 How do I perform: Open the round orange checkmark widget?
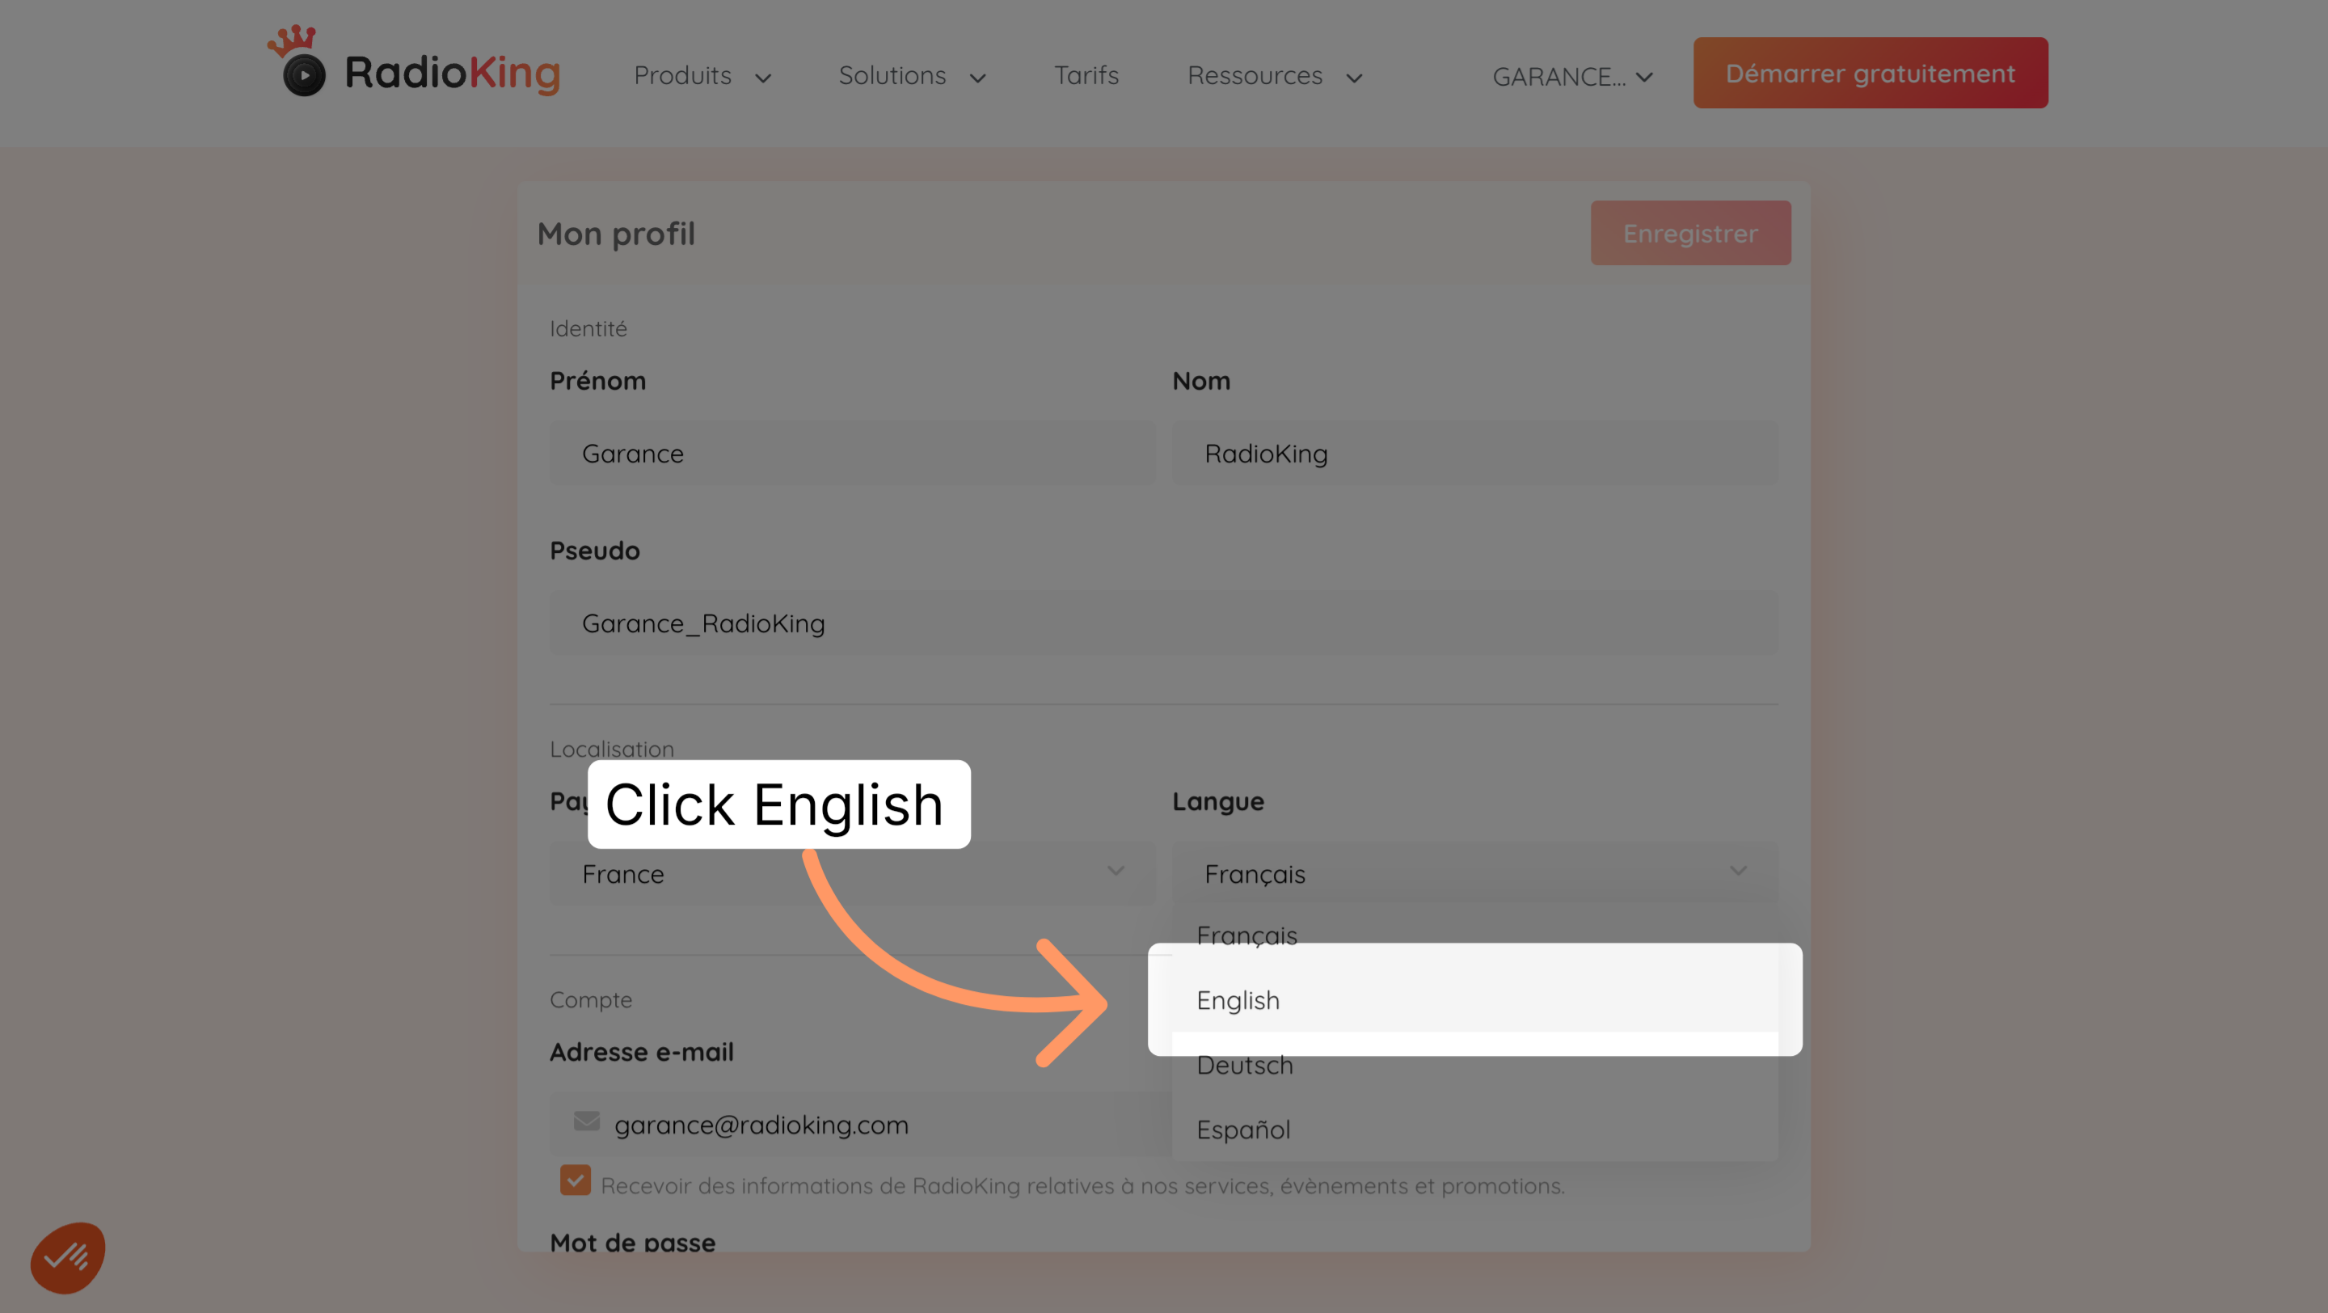[x=68, y=1257]
